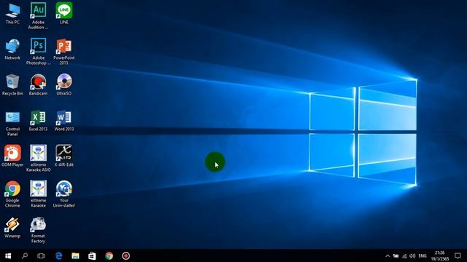Select the X-AIR-Edit shortcut
This screenshot has width=467, height=262.
tap(64, 156)
